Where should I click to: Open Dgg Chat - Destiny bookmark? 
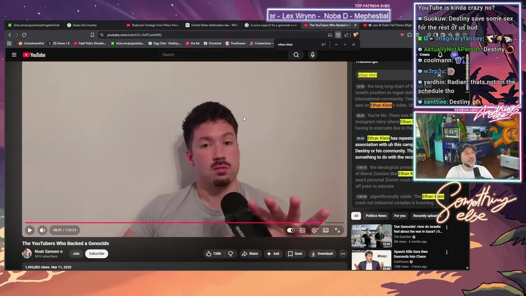pyautogui.click(x=165, y=43)
